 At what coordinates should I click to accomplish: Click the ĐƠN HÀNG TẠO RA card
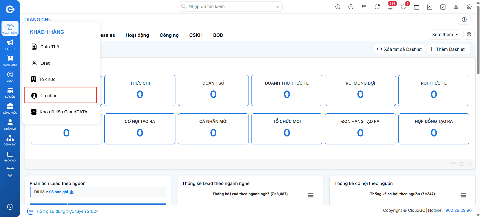tap(360, 129)
